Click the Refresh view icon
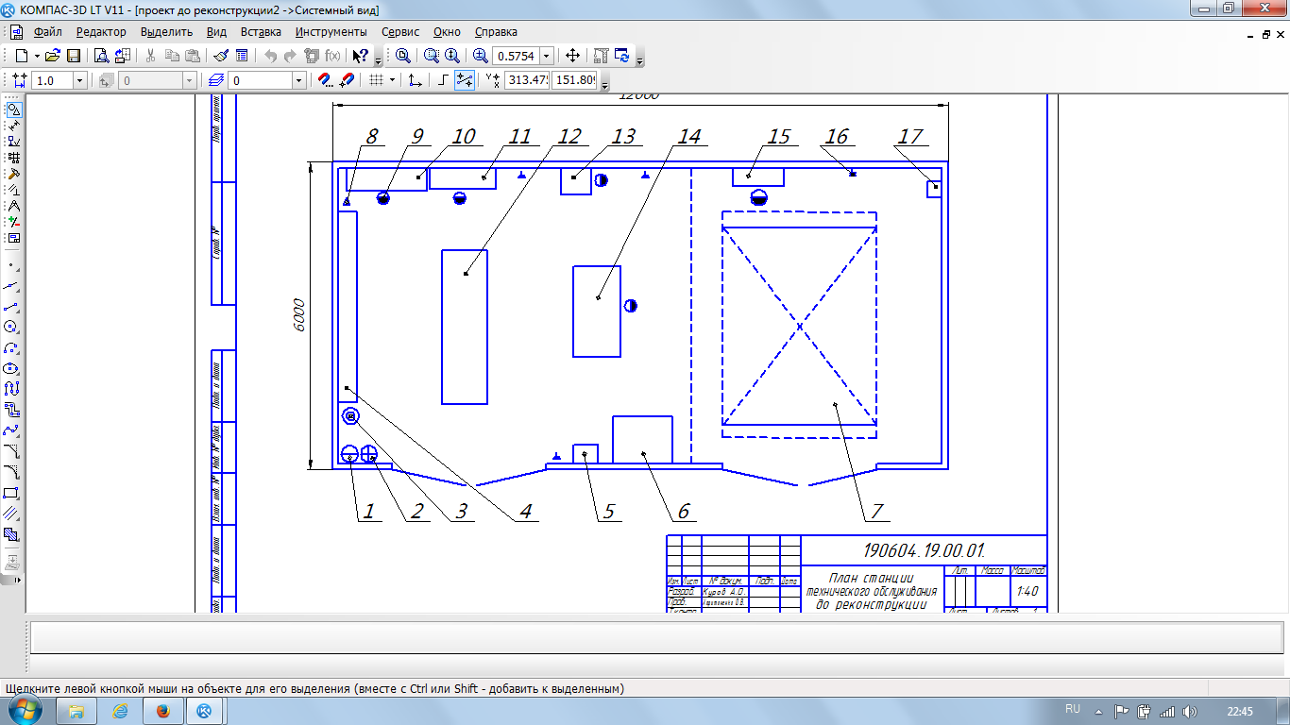This screenshot has height=725, width=1290. tap(622, 56)
